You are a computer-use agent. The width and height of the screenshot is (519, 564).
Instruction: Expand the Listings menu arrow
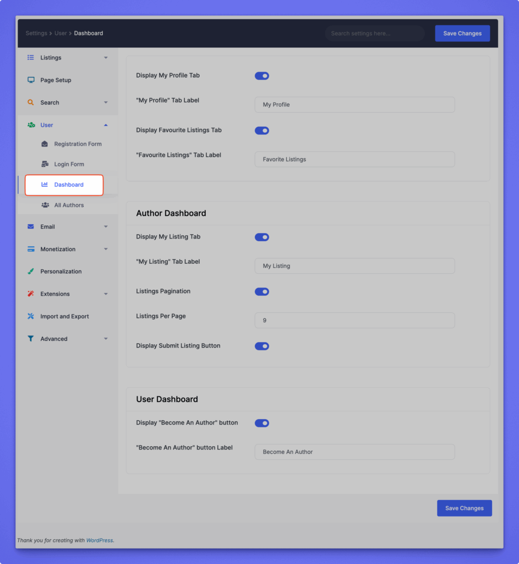point(106,58)
